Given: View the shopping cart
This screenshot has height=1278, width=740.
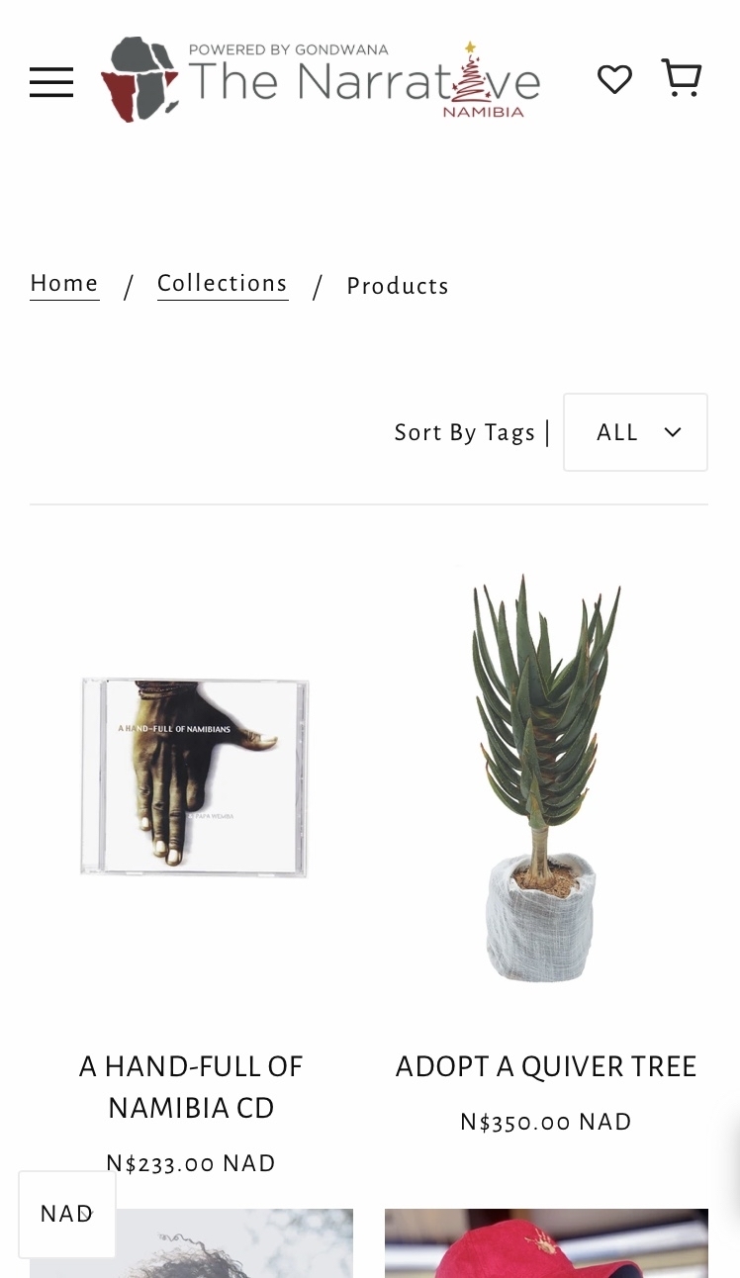Looking at the screenshot, I should pos(682,78).
